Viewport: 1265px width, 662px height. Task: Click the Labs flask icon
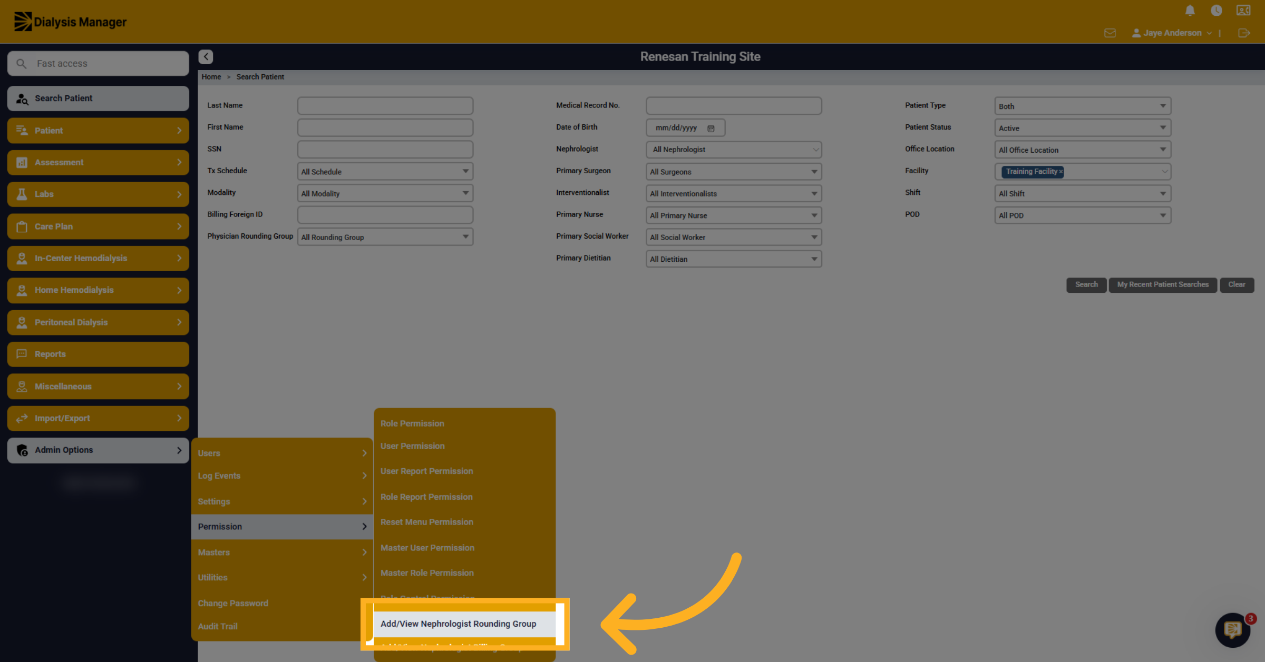pos(22,194)
